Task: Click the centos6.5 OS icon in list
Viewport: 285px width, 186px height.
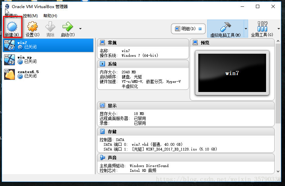Action: 9,74
